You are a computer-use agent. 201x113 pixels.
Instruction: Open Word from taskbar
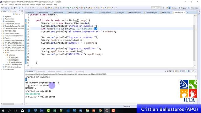click(81, 110)
